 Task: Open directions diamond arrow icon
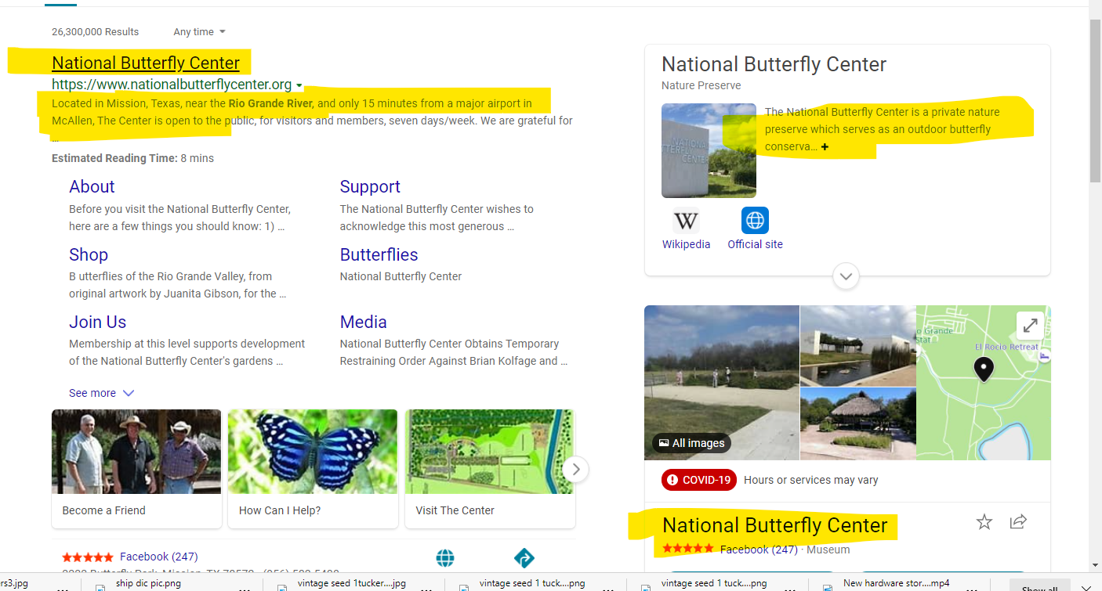[x=524, y=558]
